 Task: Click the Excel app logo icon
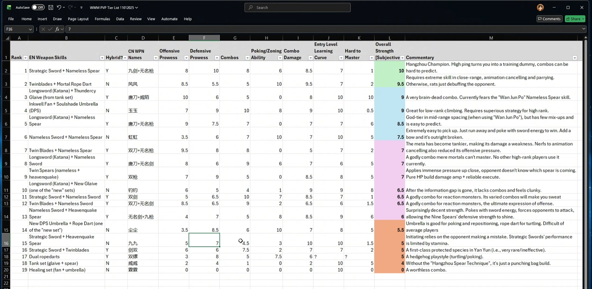coord(9,8)
